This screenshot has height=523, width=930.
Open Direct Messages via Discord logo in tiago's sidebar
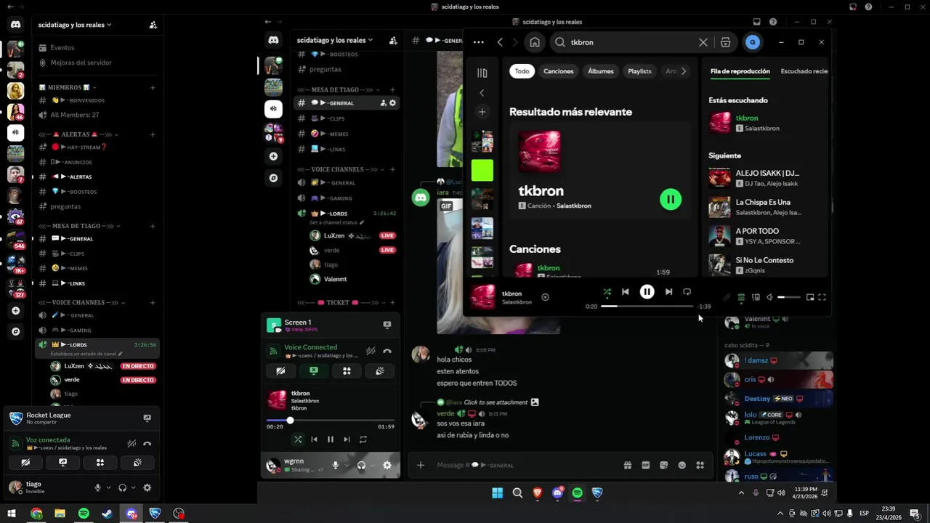(x=15, y=24)
